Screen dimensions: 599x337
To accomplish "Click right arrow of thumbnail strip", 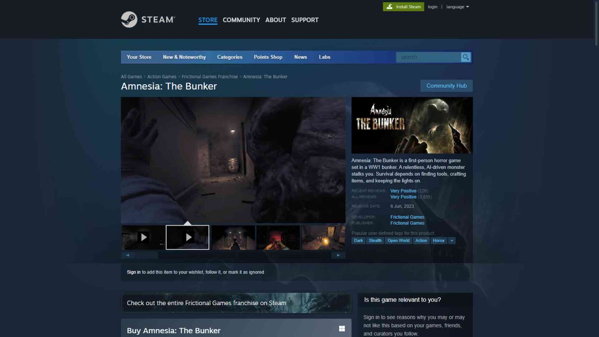I will pyautogui.click(x=338, y=255).
